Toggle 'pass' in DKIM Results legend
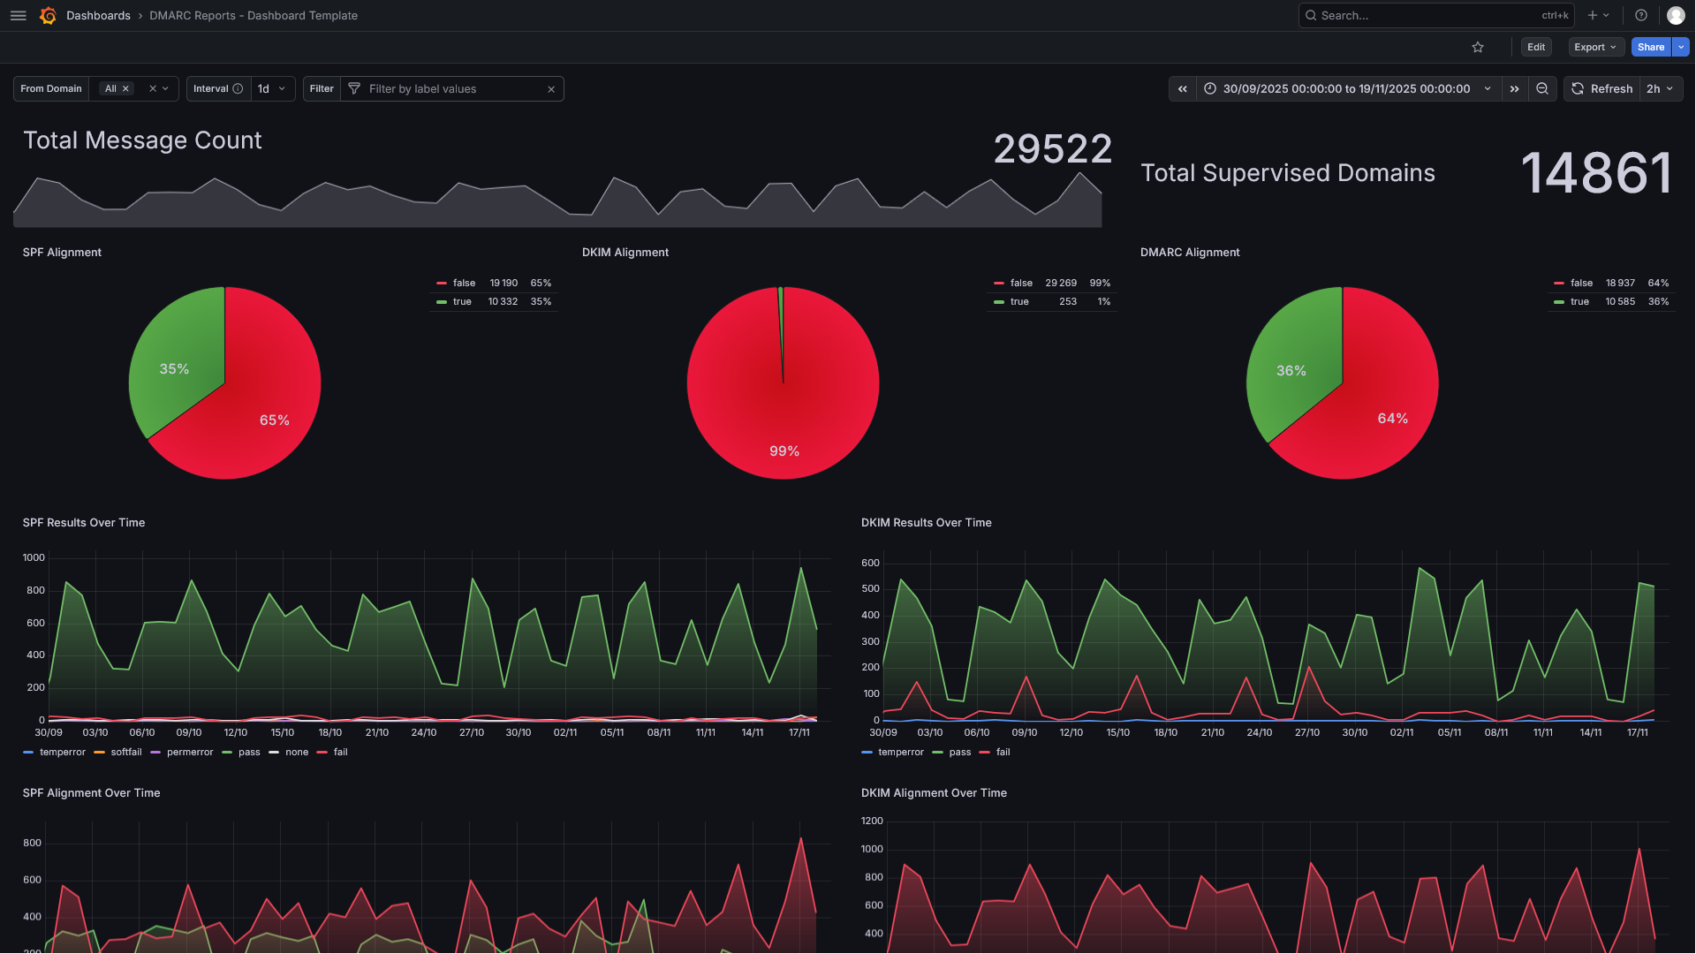The width and height of the screenshot is (1696, 954). click(x=959, y=753)
